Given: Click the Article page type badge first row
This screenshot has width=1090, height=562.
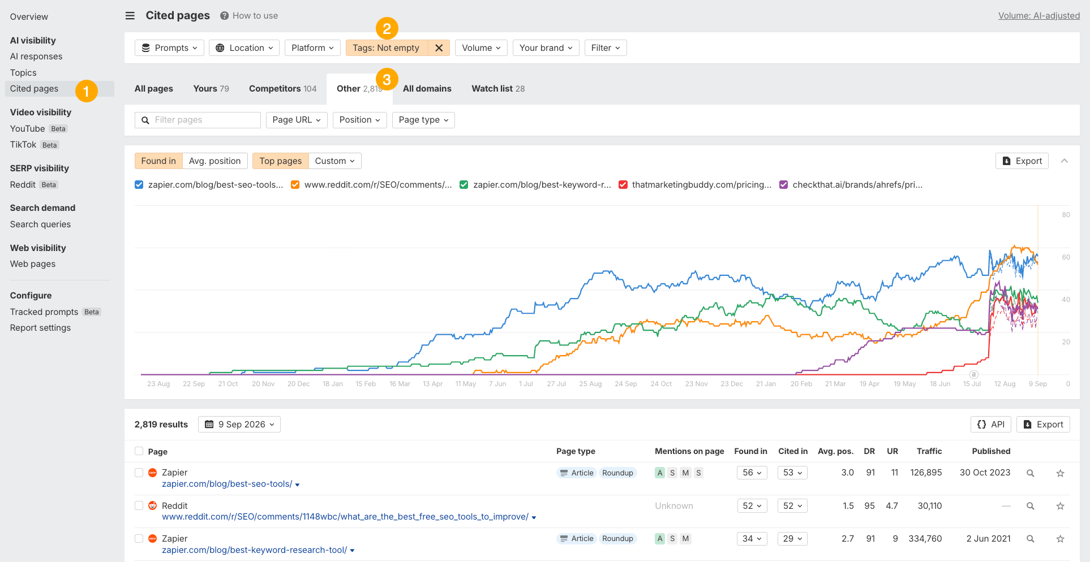Looking at the screenshot, I should [577, 473].
